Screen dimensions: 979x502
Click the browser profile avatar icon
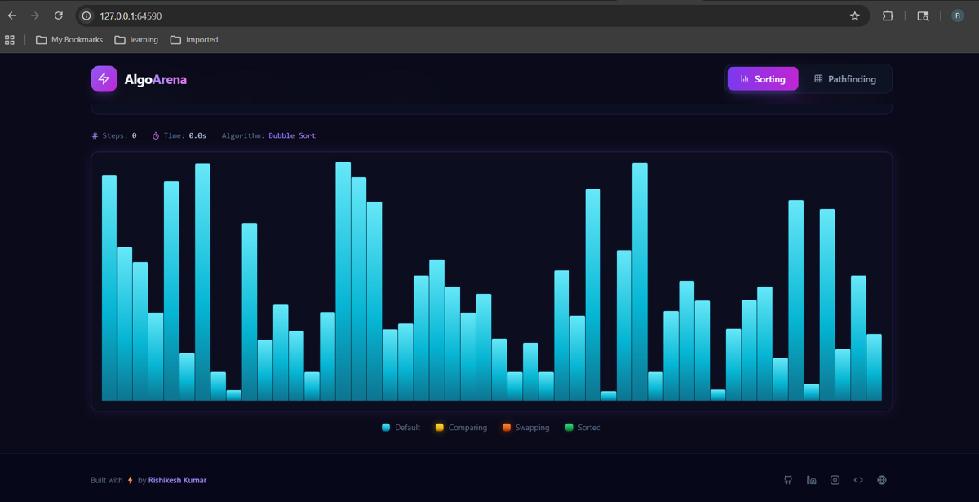pos(958,16)
